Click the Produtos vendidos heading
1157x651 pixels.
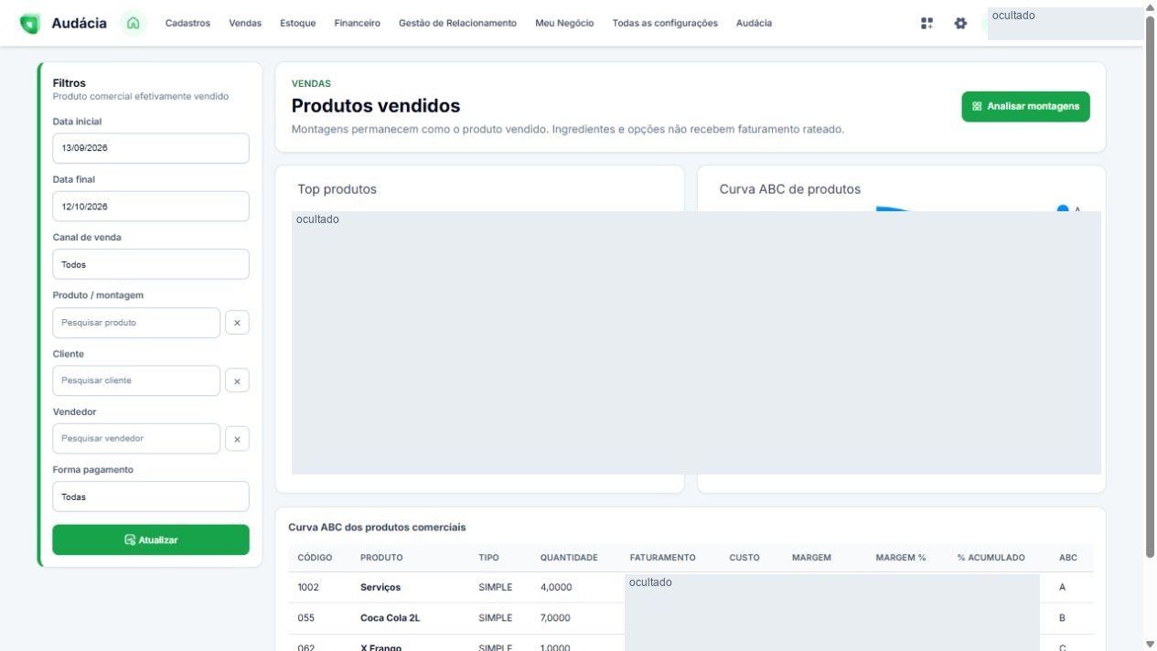coord(376,106)
